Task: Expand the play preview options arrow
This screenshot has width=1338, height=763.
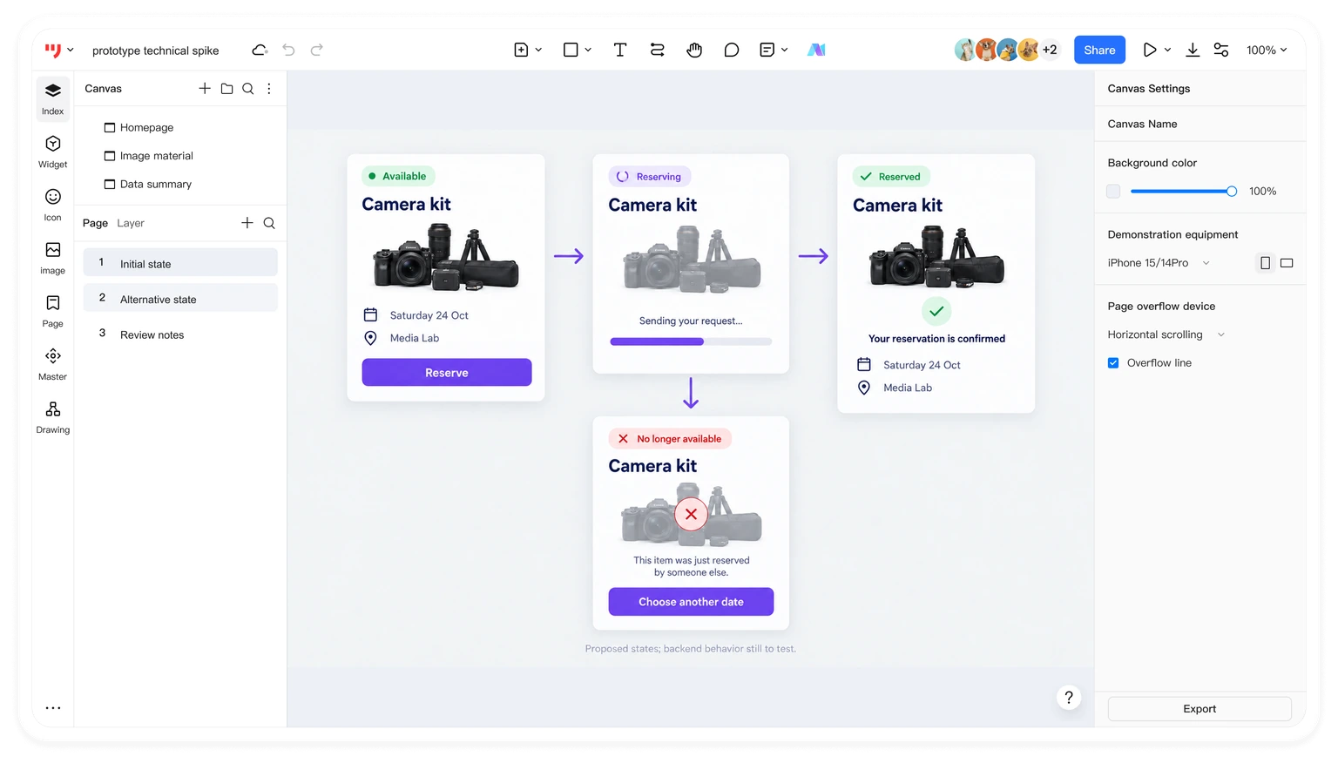Action: tap(1167, 50)
